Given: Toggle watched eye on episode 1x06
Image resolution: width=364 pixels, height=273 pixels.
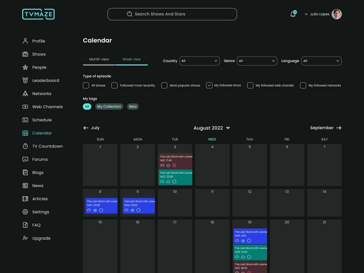Looking at the screenshot, I should click(x=243, y=257).
